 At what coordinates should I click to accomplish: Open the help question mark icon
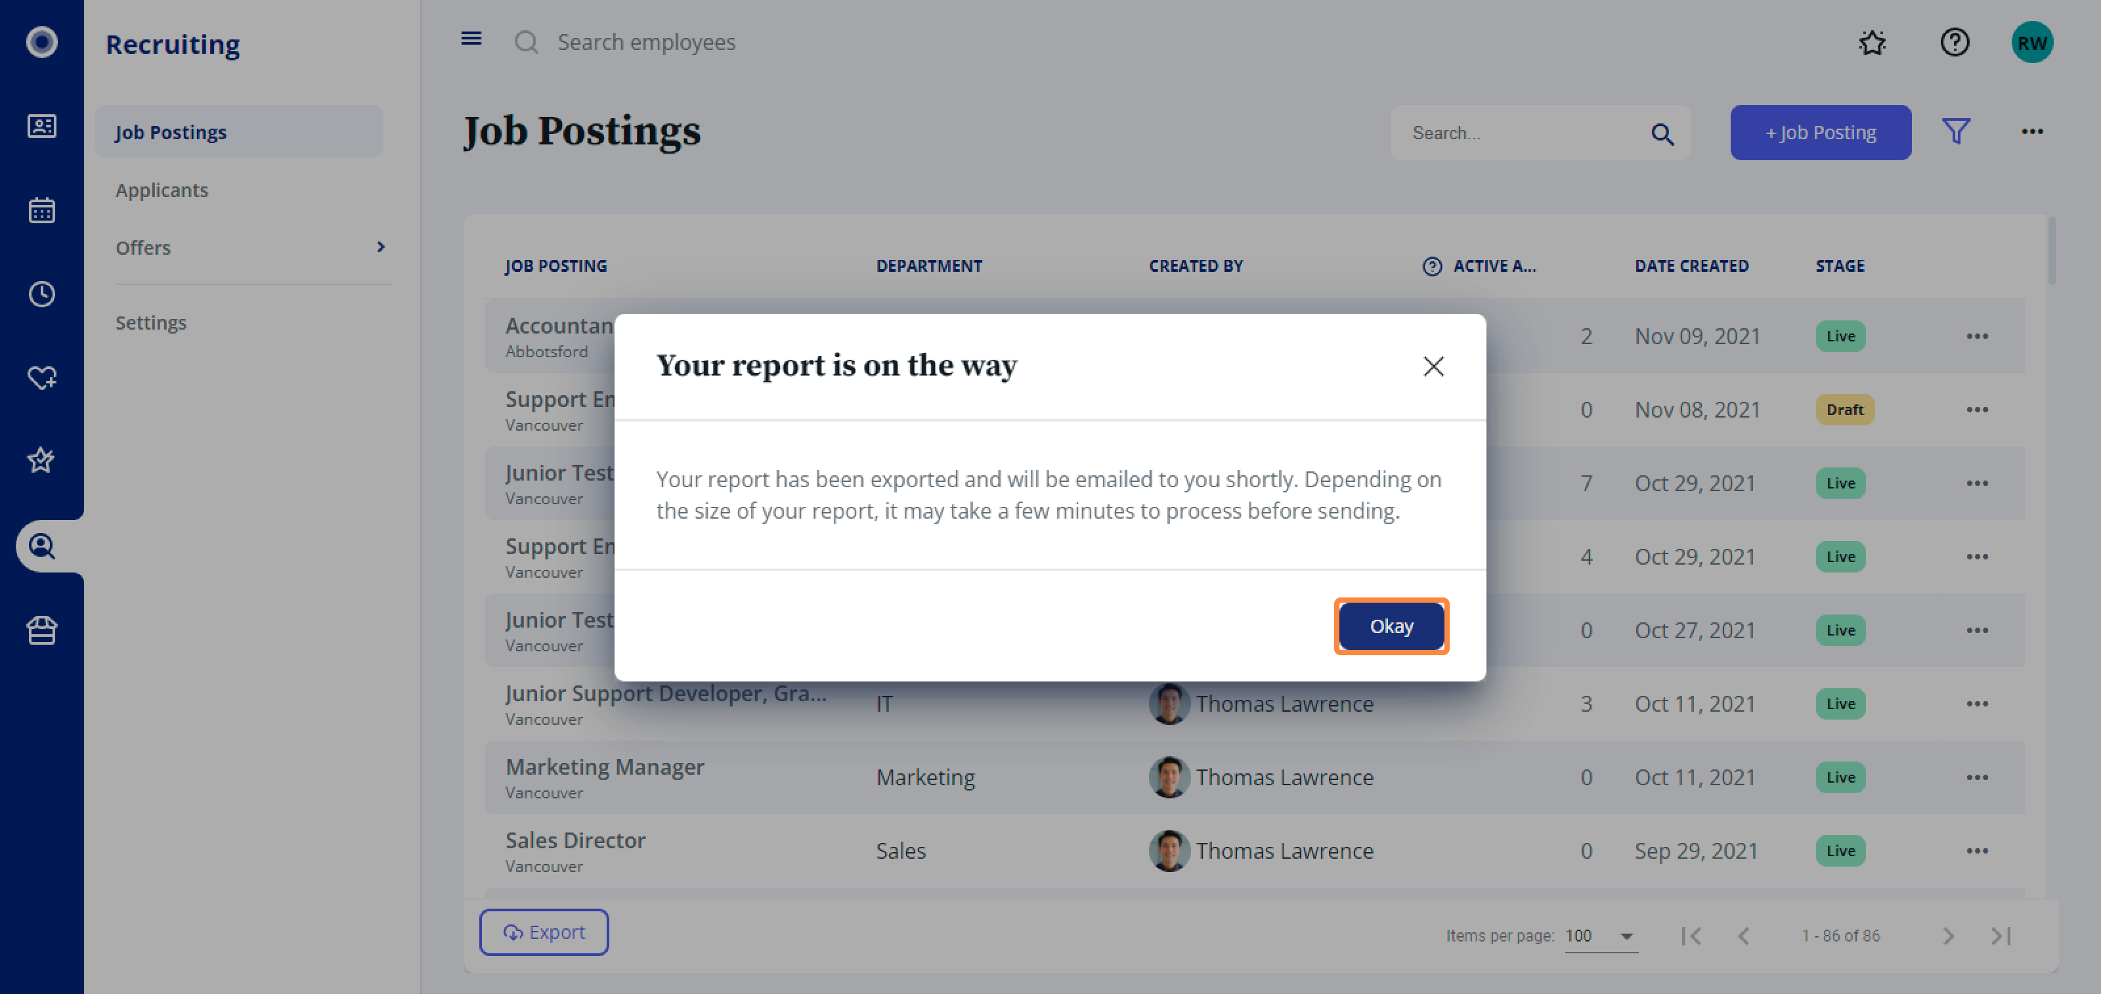point(1954,43)
